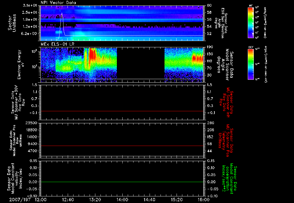
Task: Click the "14:40" time axis label
Action: [149, 200]
